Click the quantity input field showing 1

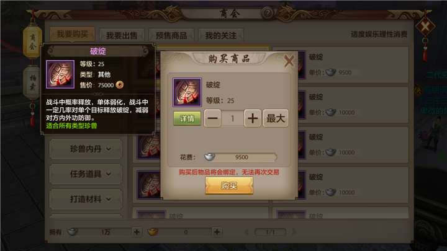click(x=233, y=118)
